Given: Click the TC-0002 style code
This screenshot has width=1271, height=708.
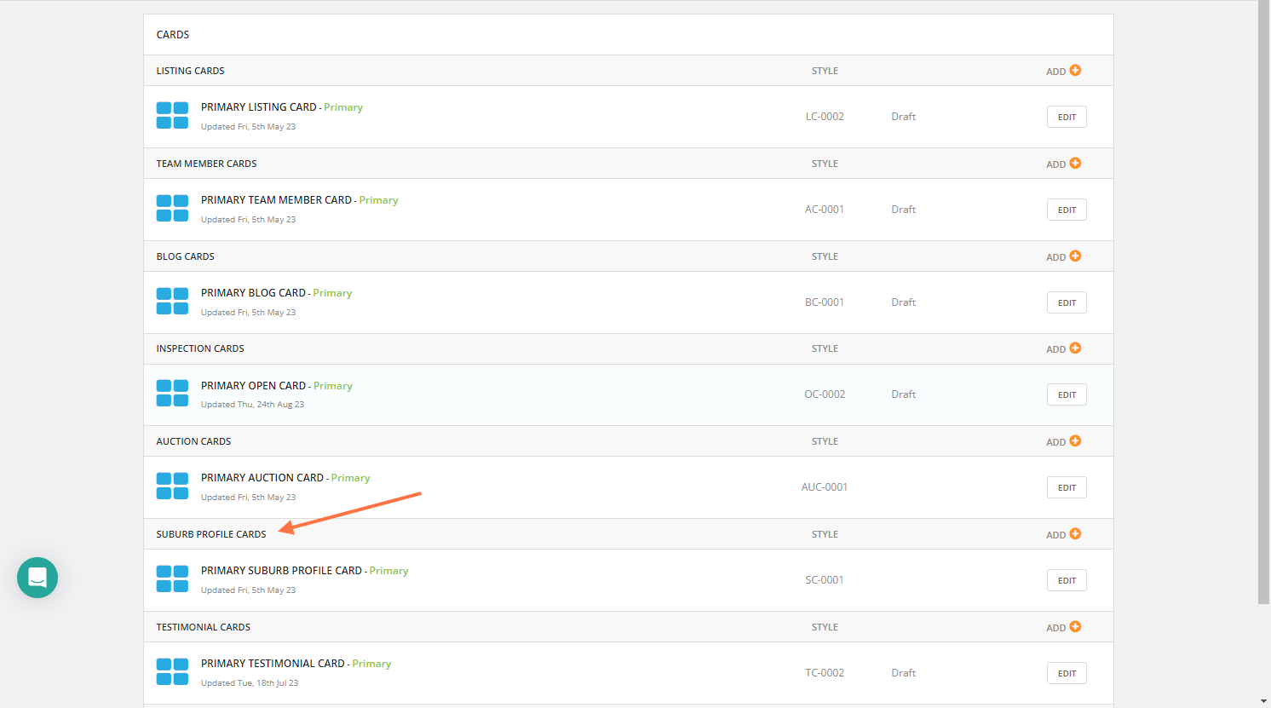Looking at the screenshot, I should click(x=825, y=673).
